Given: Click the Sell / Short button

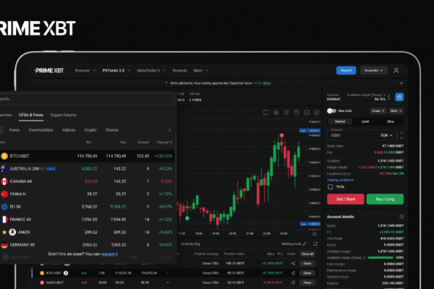Looking at the screenshot, I should point(346,199).
